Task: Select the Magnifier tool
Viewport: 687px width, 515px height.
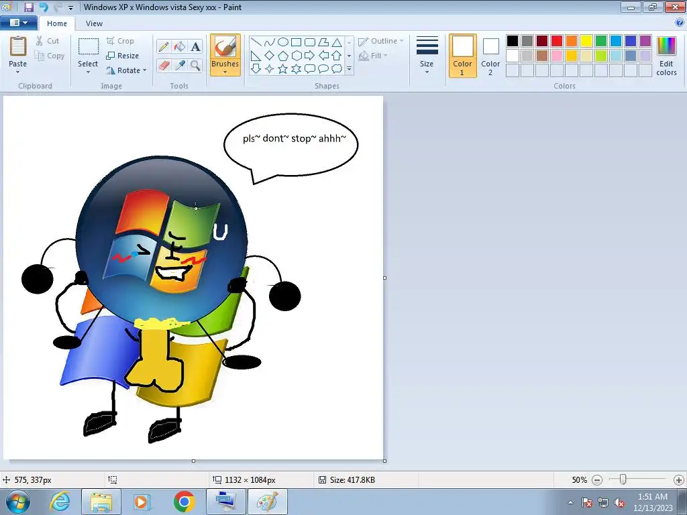Action: [195, 66]
